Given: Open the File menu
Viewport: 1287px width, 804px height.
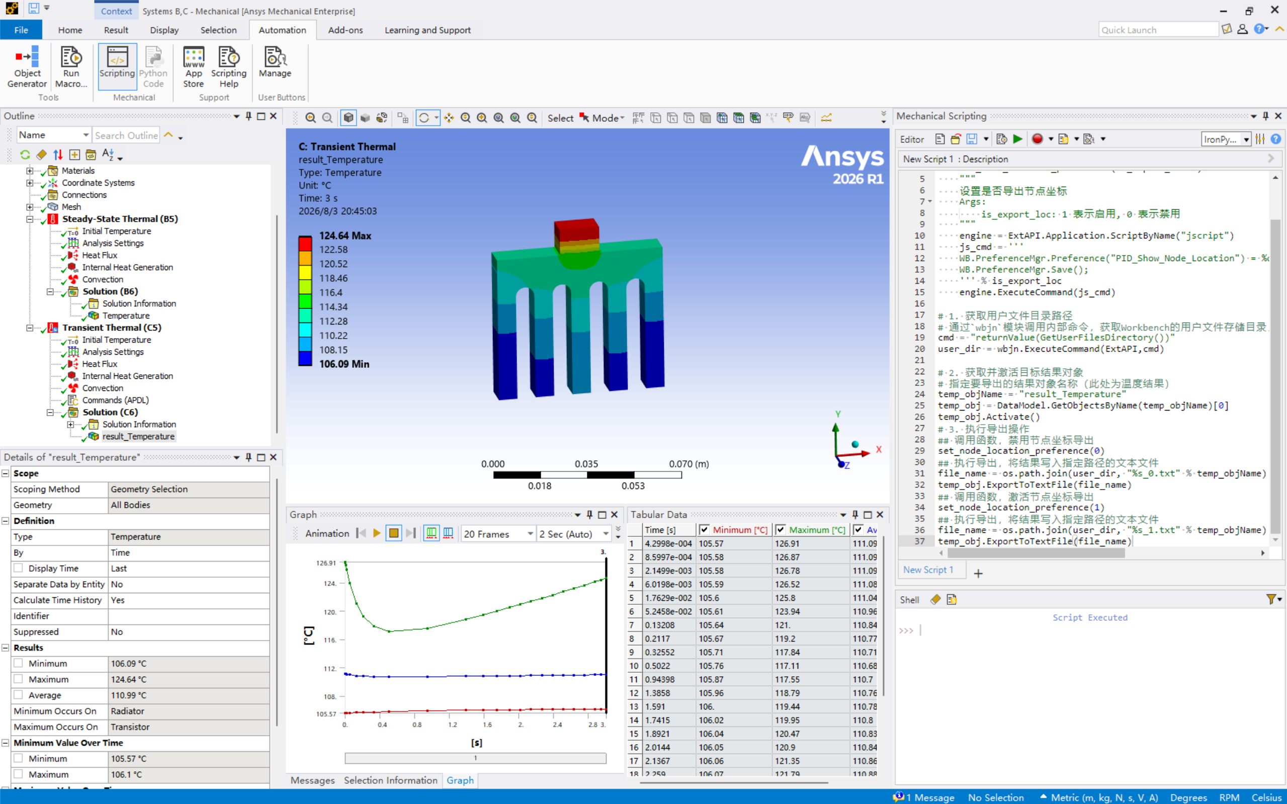Looking at the screenshot, I should click(x=21, y=30).
